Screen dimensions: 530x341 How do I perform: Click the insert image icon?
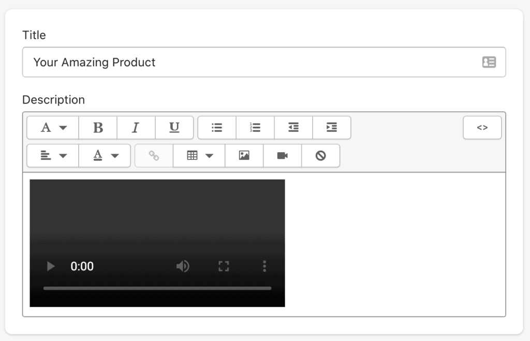[x=244, y=156]
